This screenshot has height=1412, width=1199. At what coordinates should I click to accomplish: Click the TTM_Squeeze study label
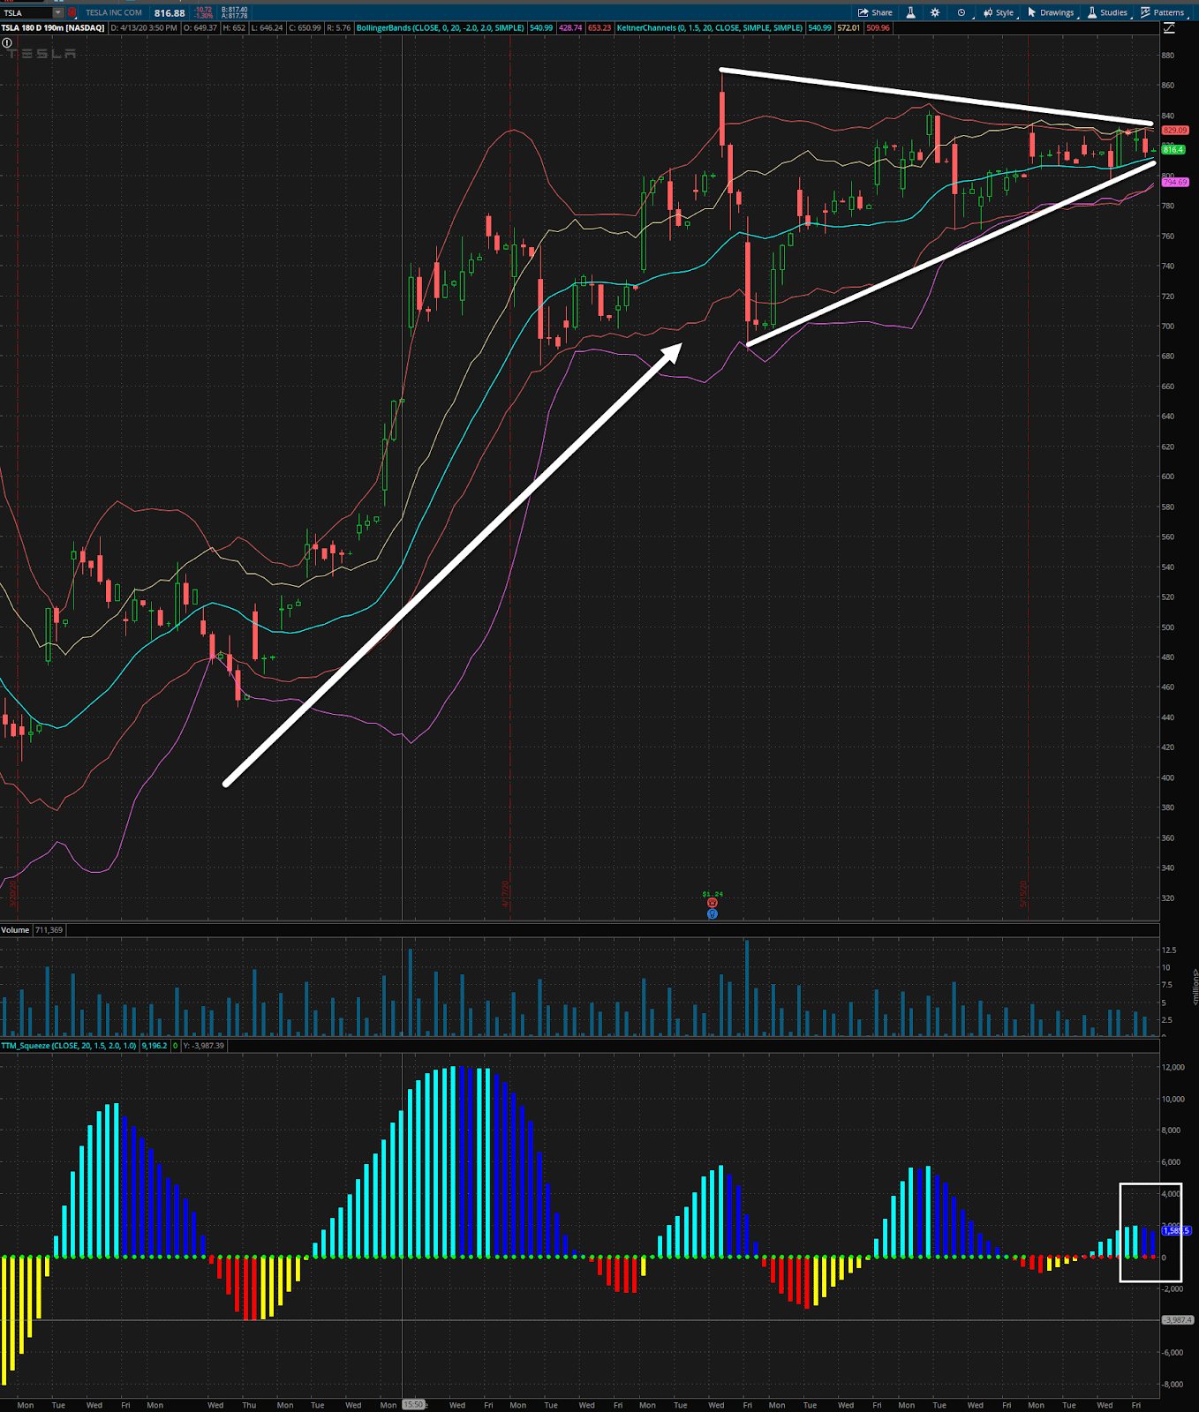pyautogui.click(x=69, y=1045)
